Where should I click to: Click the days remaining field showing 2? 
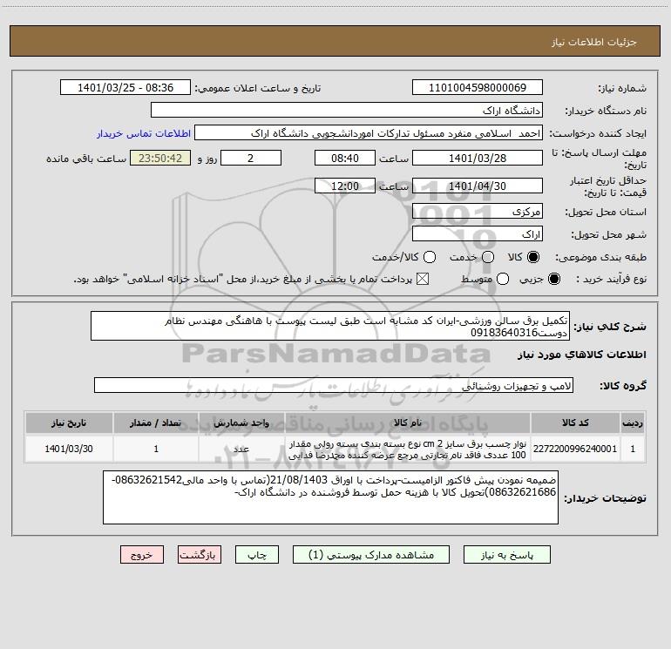(x=251, y=158)
